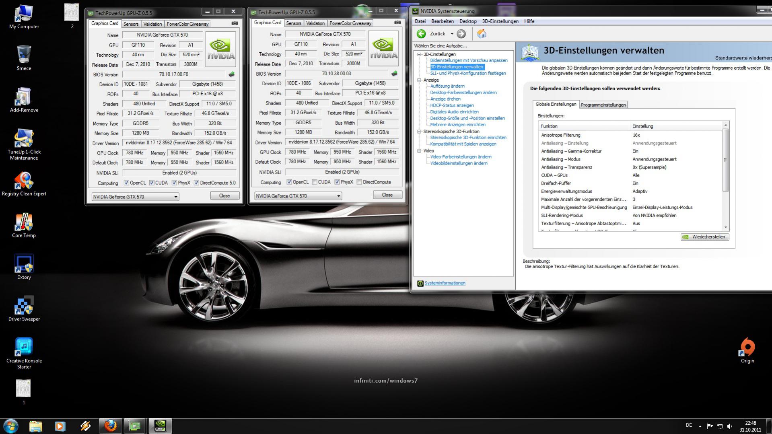Click the settings list vertical scrollbar

(726, 176)
